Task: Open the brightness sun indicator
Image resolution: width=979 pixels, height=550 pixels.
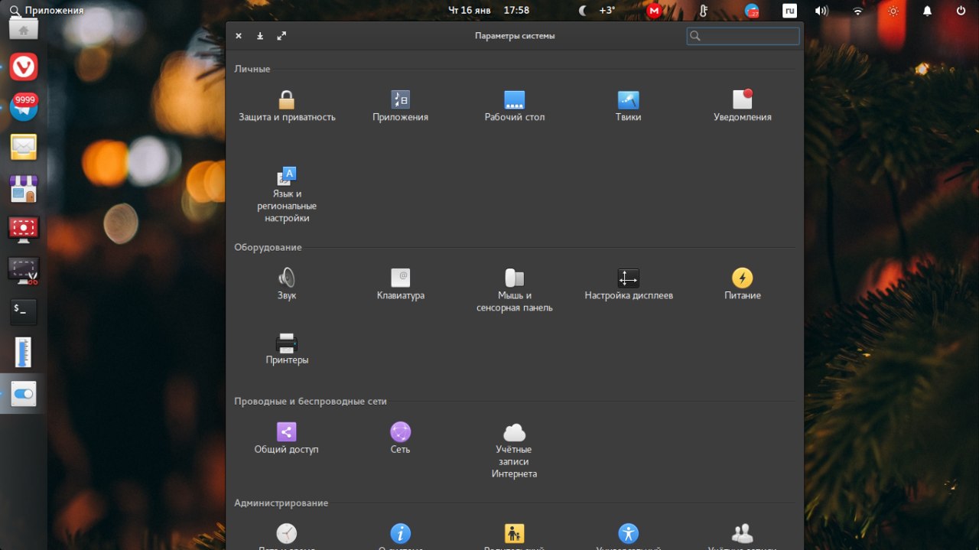Action: click(x=892, y=11)
